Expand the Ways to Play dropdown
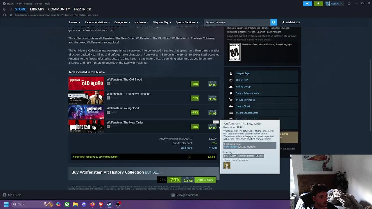The width and height of the screenshot is (372, 209). click(x=162, y=22)
